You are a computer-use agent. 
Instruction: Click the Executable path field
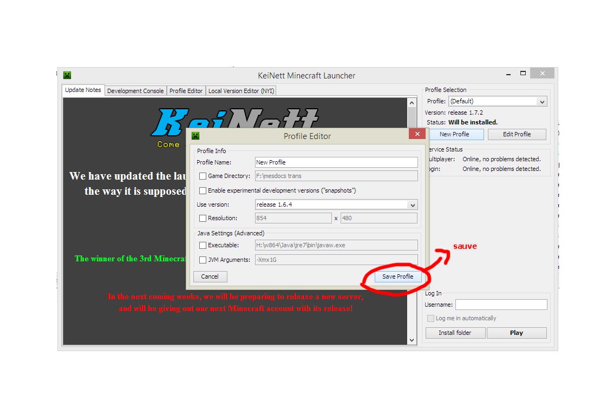tap(336, 245)
